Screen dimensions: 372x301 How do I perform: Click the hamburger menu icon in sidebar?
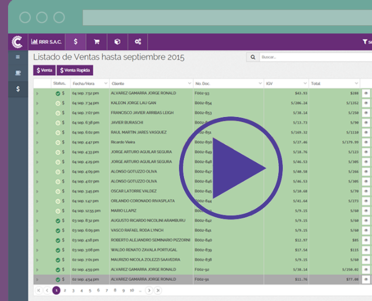18,57
